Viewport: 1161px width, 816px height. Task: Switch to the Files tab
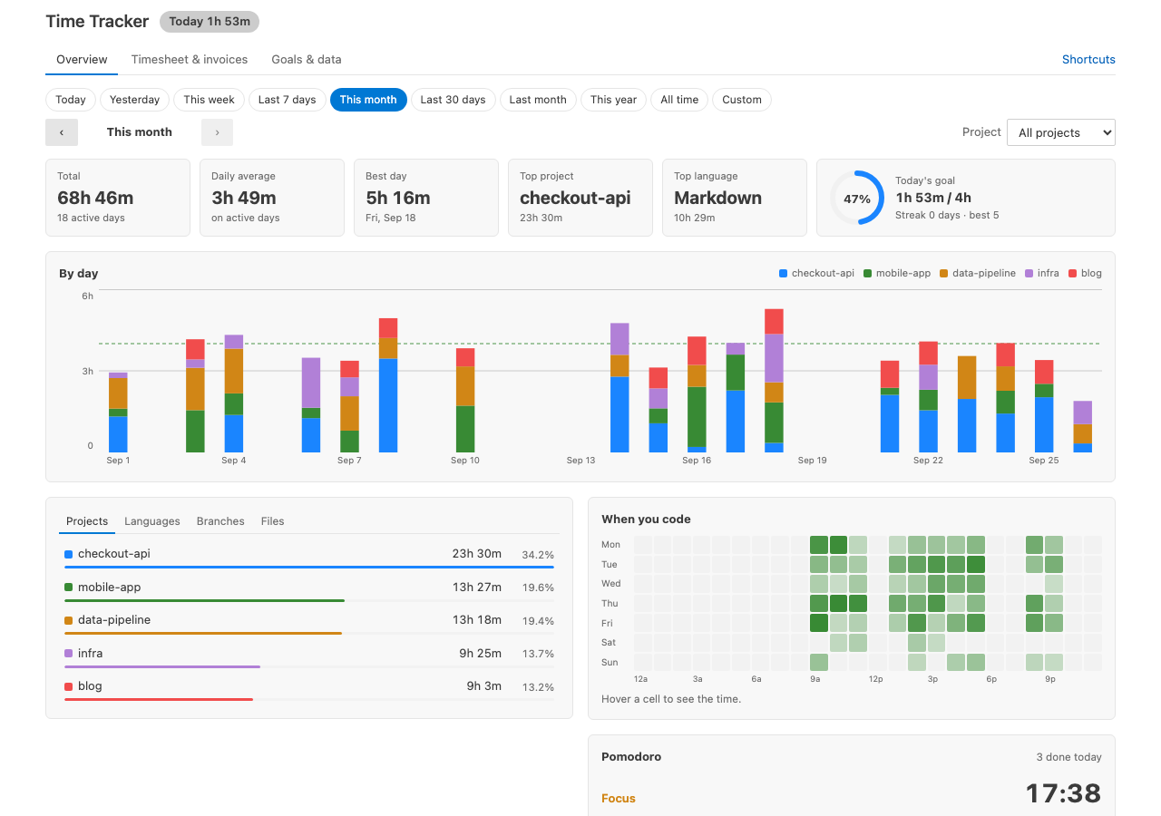tap(273, 521)
